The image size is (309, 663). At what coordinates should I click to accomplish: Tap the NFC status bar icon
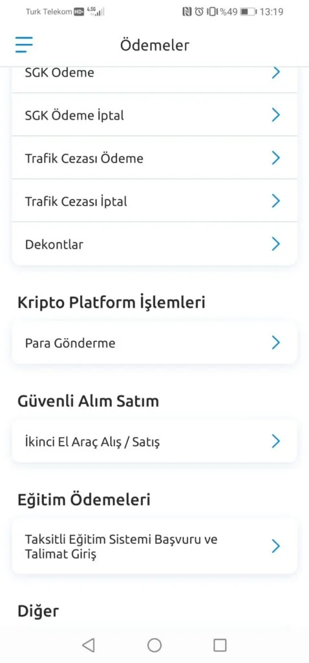pyautogui.click(x=187, y=12)
